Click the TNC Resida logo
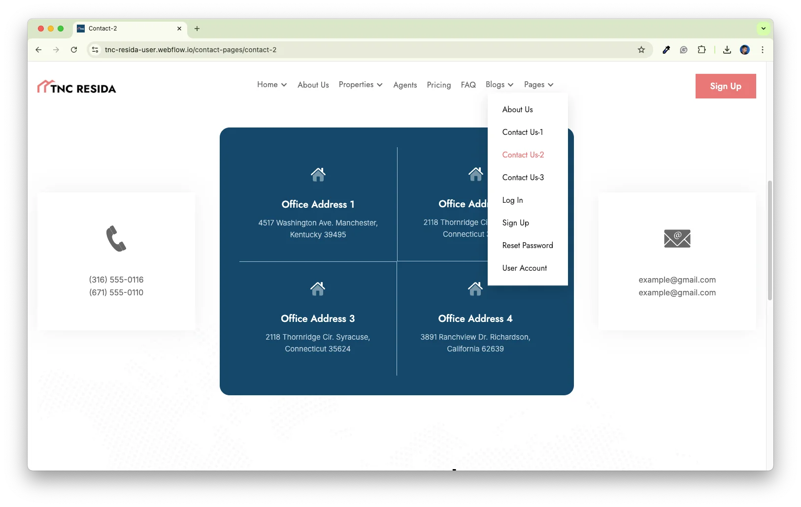801x507 pixels. coord(77,87)
